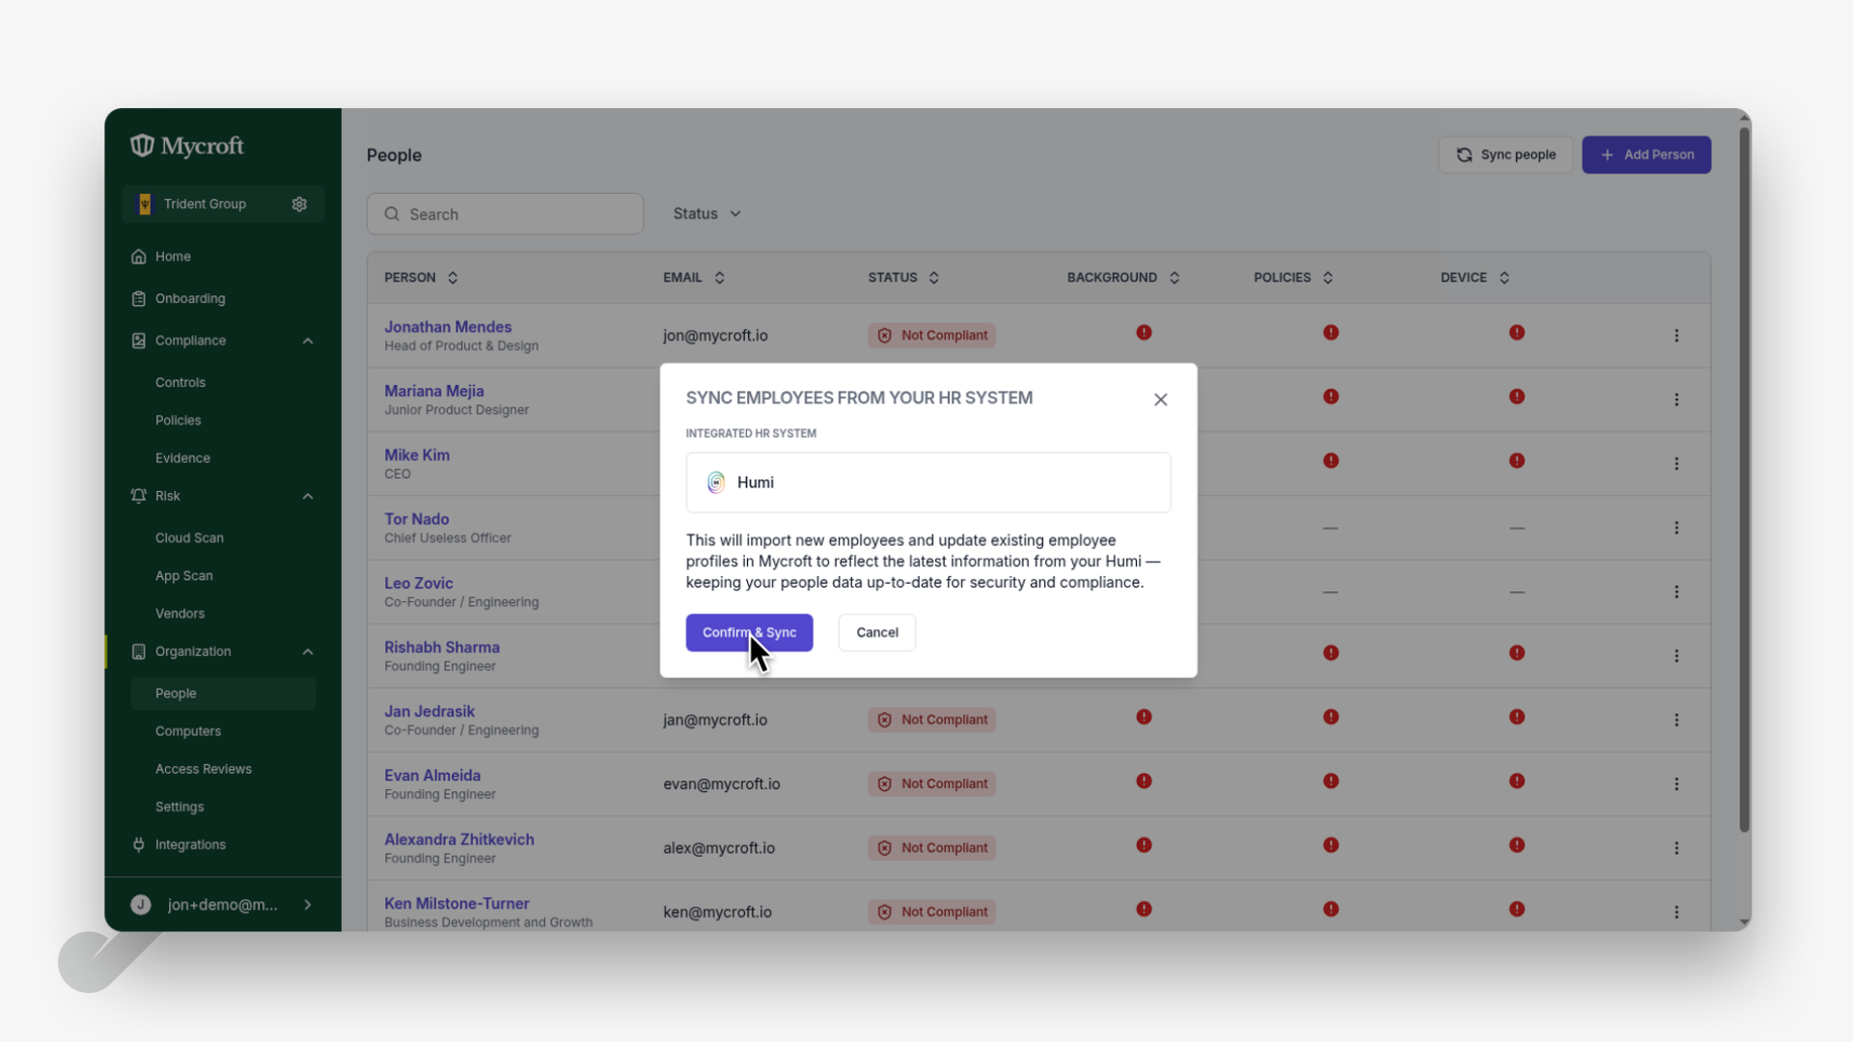The image size is (1853, 1042).
Task: Click the Cancel button in the dialog
Action: (x=877, y=633)
